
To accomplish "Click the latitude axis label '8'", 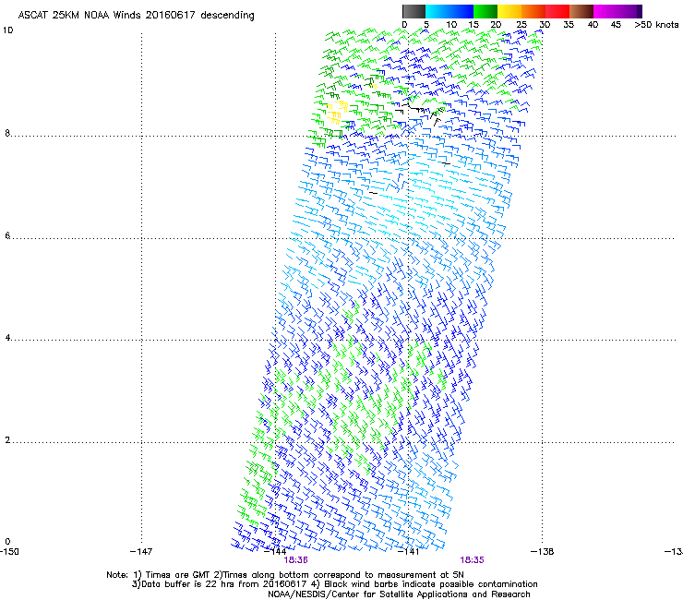I will pos(7,133).
